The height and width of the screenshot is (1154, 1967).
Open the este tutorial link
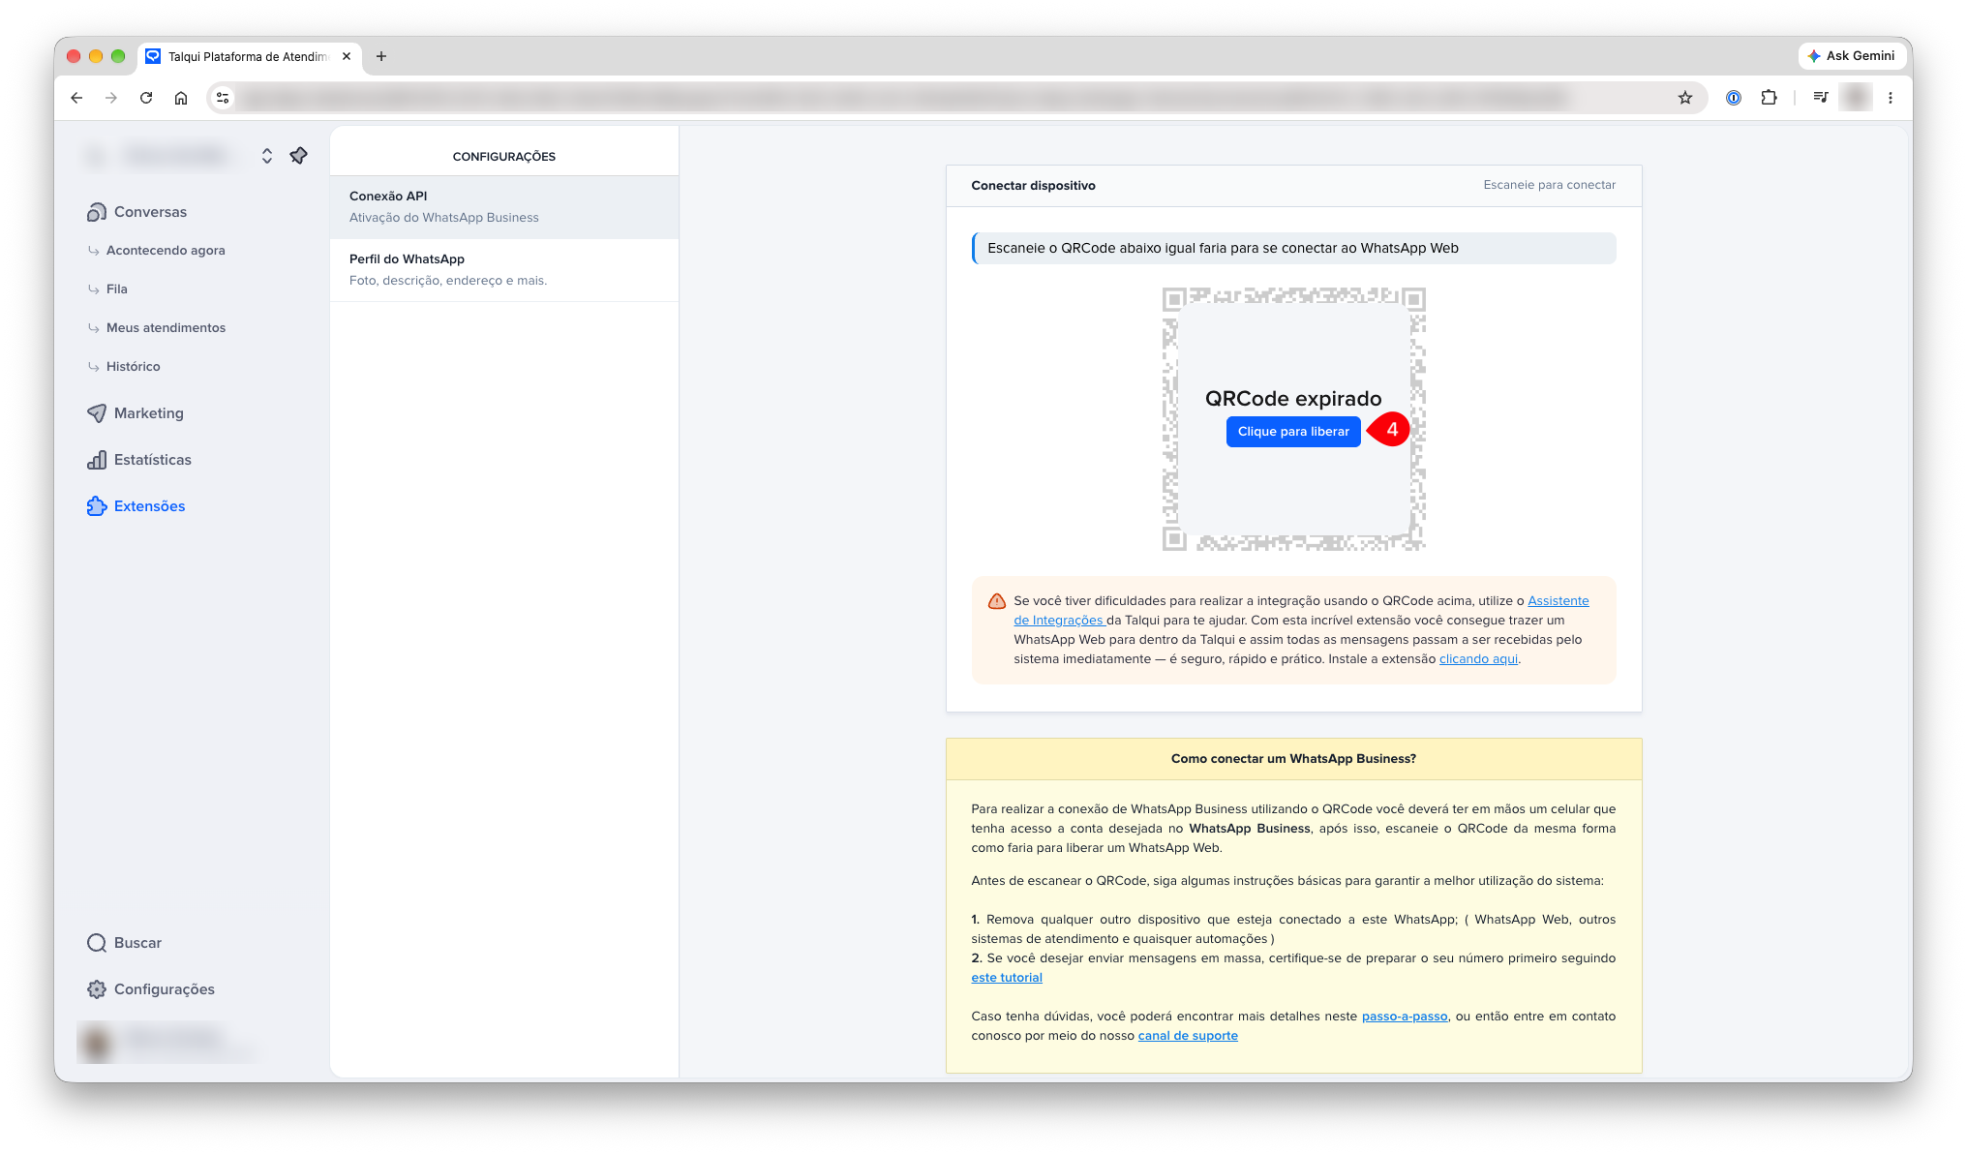point(1007,978)
